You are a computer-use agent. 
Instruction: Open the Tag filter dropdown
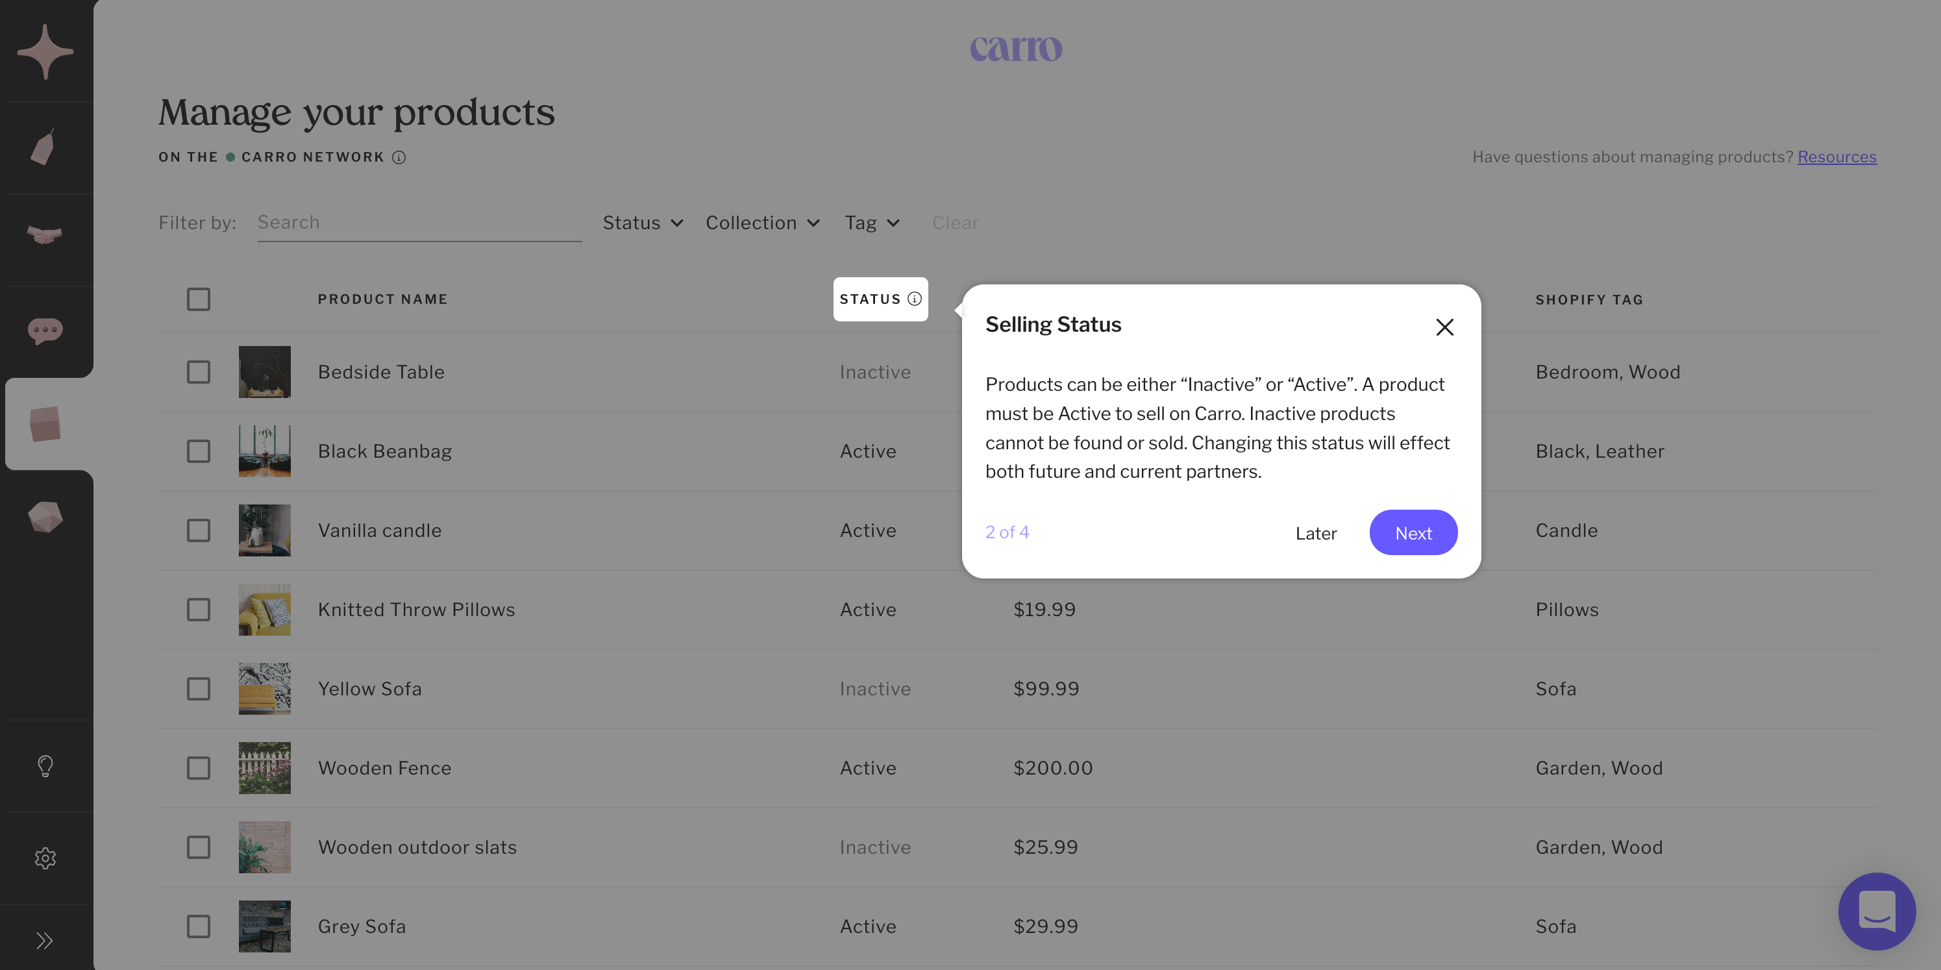click(872, 223)
